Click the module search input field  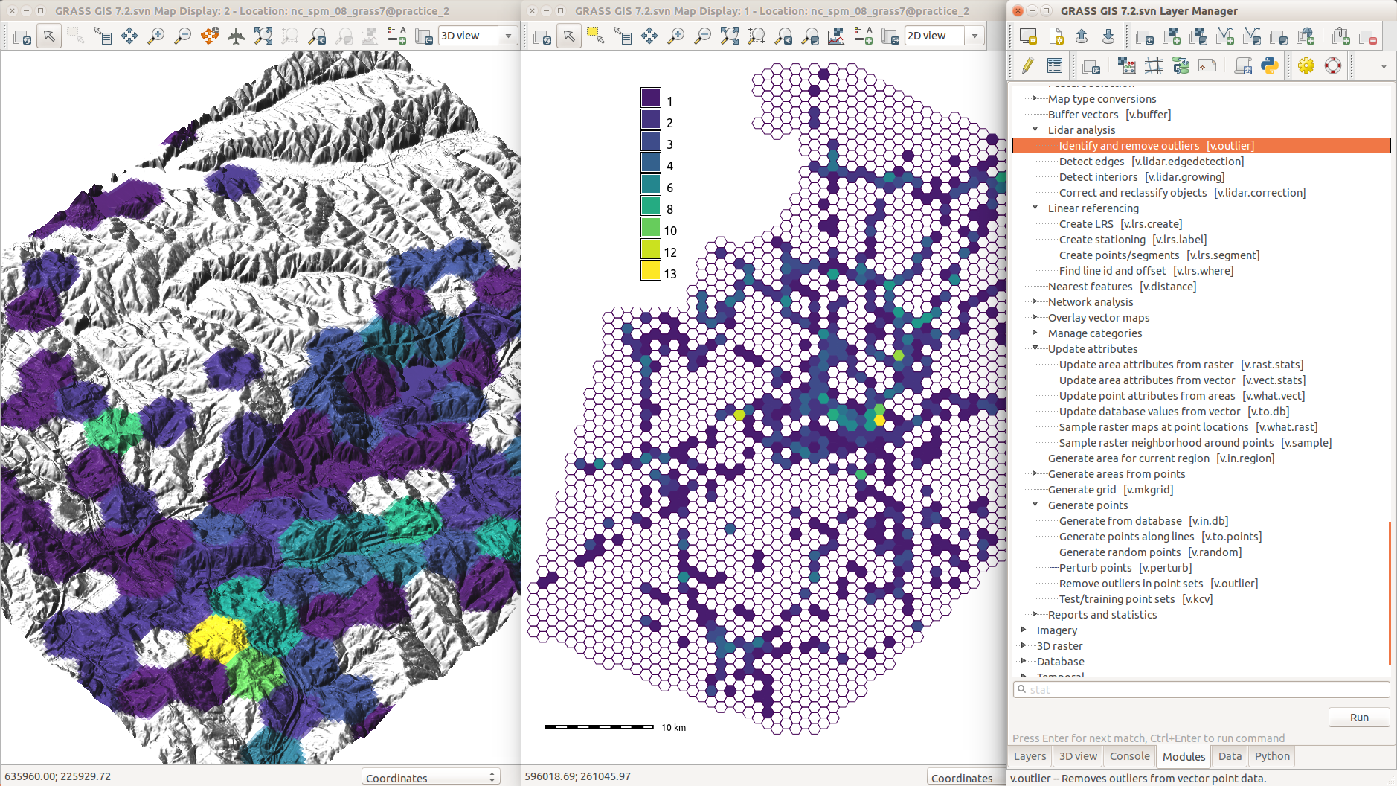pyautogui.click(x=1201, y=690)
